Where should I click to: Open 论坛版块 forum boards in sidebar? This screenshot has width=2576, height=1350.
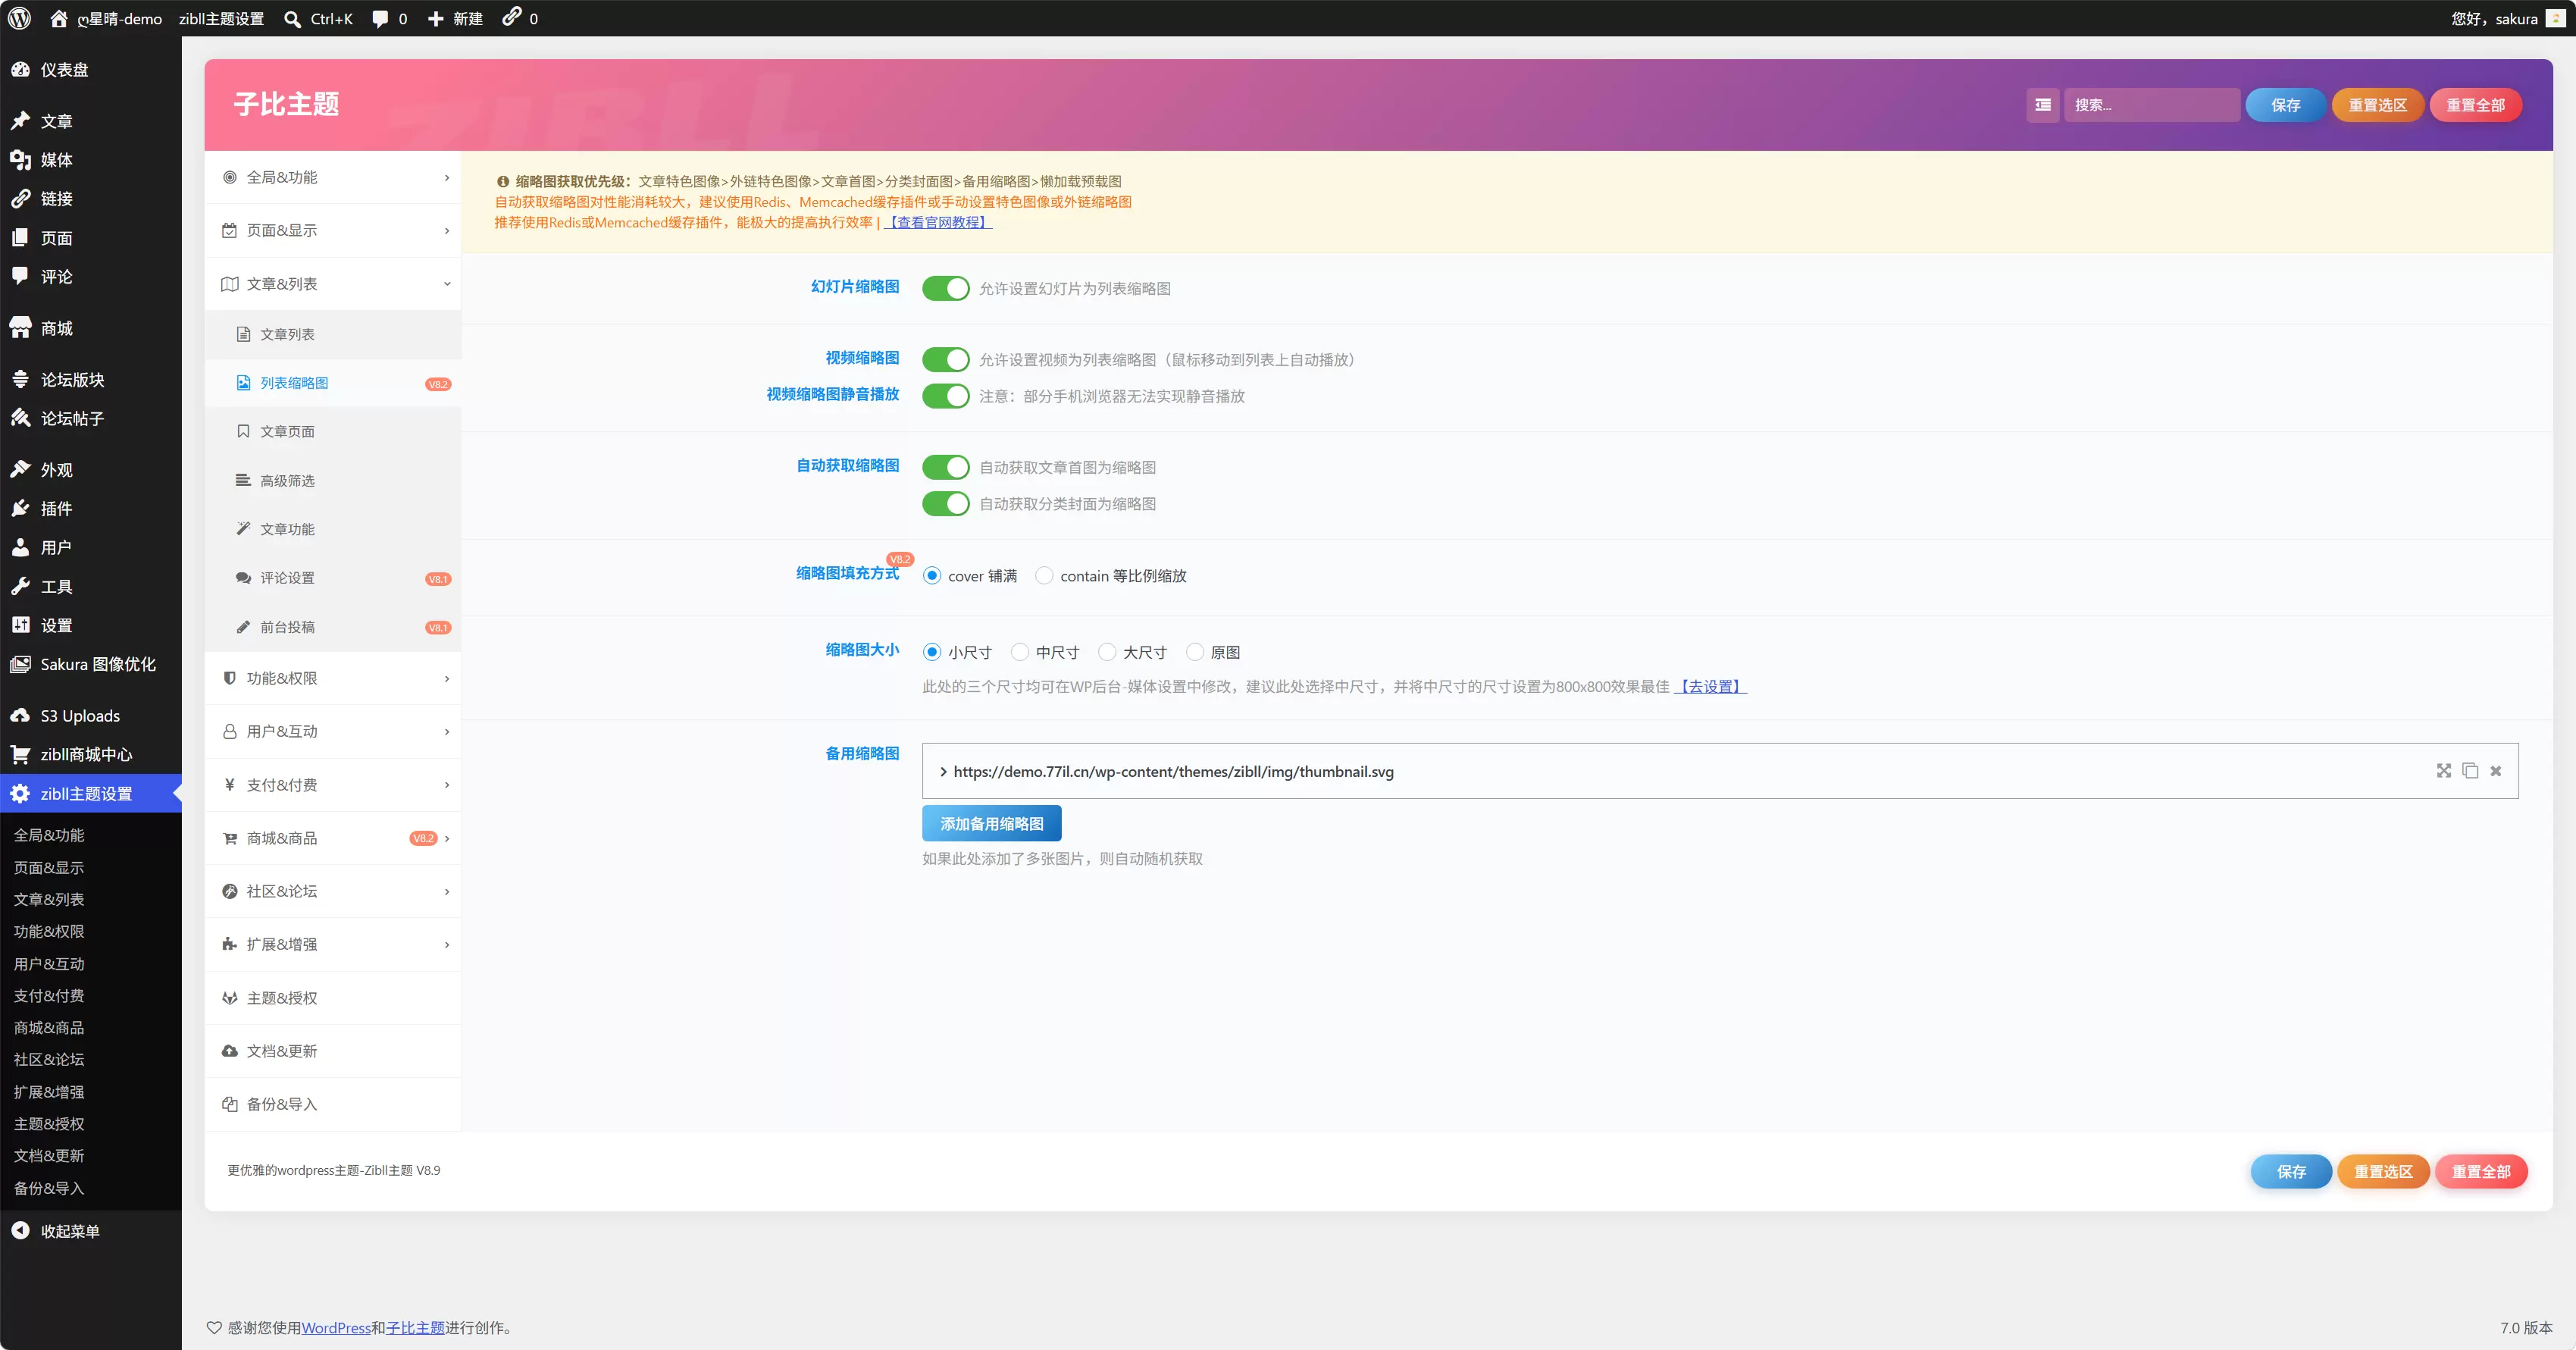(x=91, y=379)
